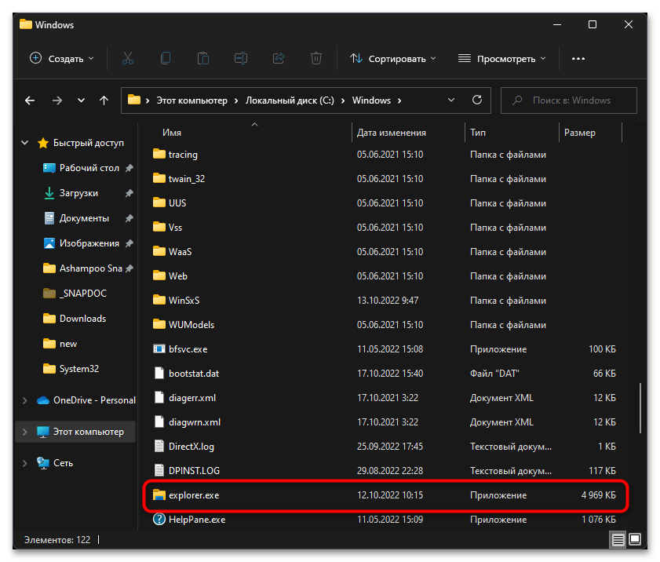The height and width of the screenshot is (562, 660).
Task: Open recent locations chevron dropdown
Action: click(81, 100)
